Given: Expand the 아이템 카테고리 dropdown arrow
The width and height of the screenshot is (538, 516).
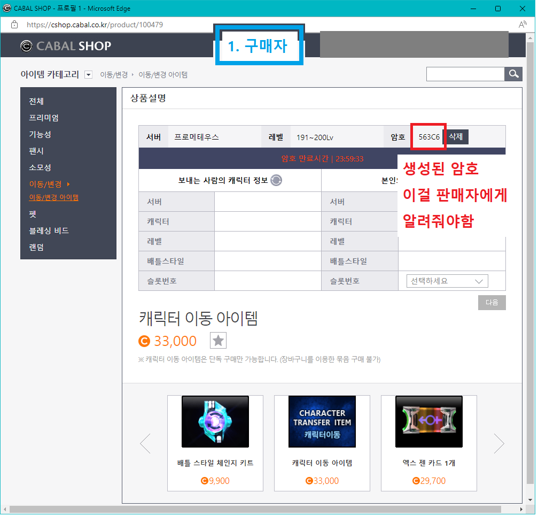Looking at the screenshot, I should (x=89, y=75).
